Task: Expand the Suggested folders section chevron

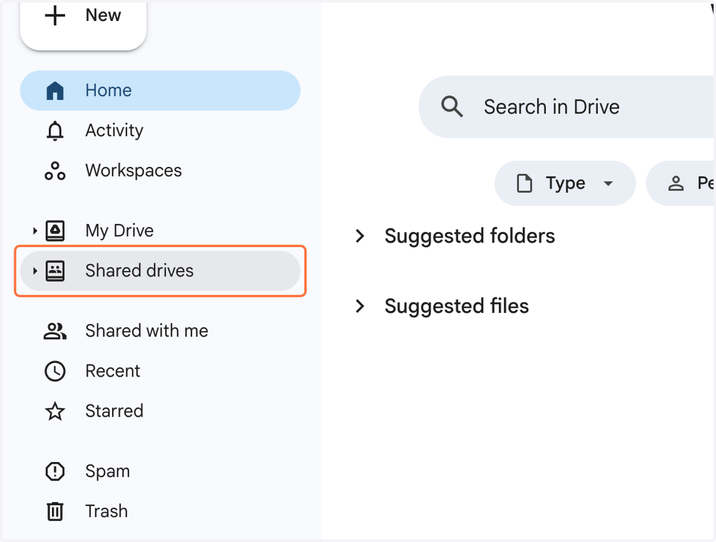Action: pos(360,236)
